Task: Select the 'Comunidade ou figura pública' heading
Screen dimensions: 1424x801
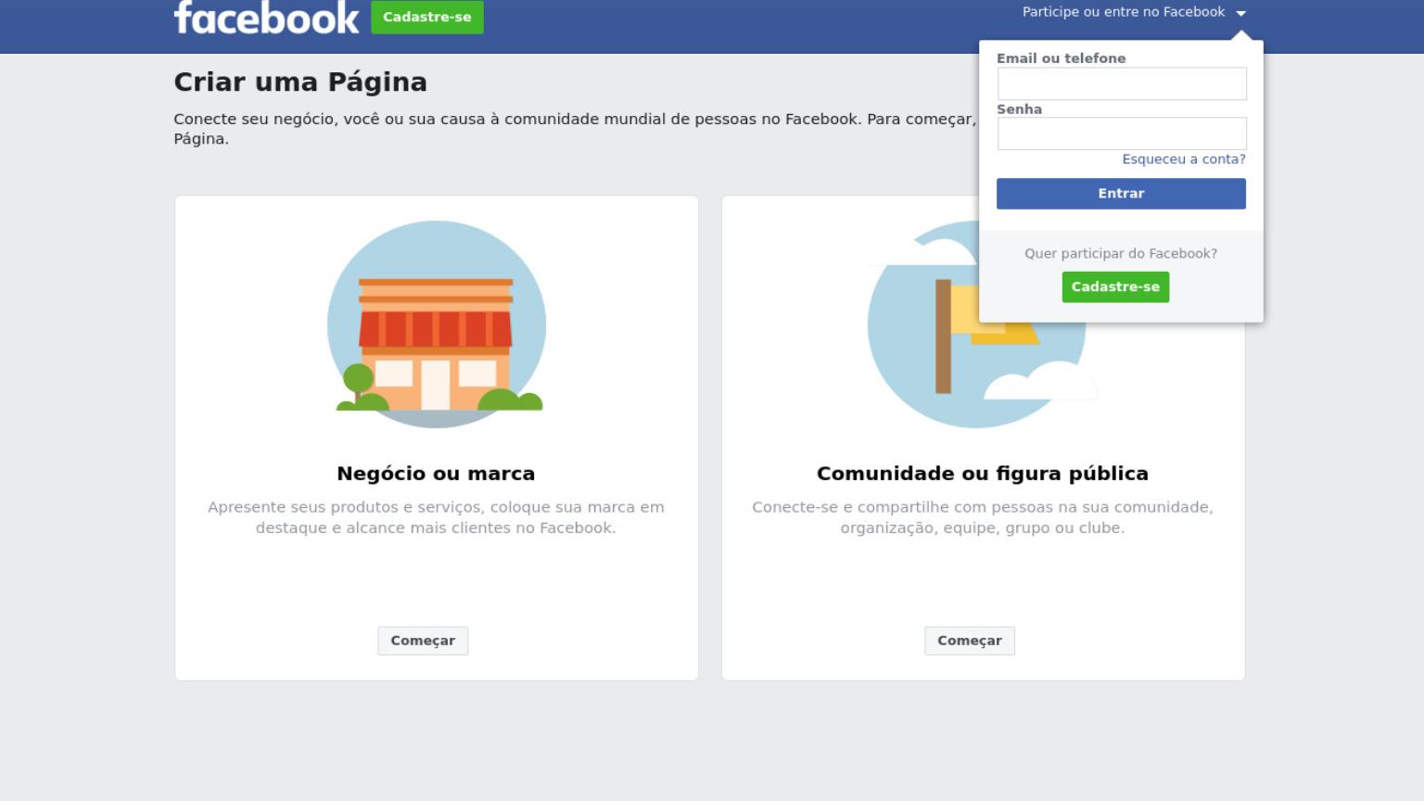Action: pos(983,474)
